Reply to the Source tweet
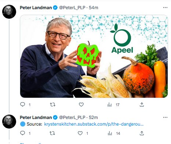This screenshot has width=171, height=144. click(x=23, y=133)
